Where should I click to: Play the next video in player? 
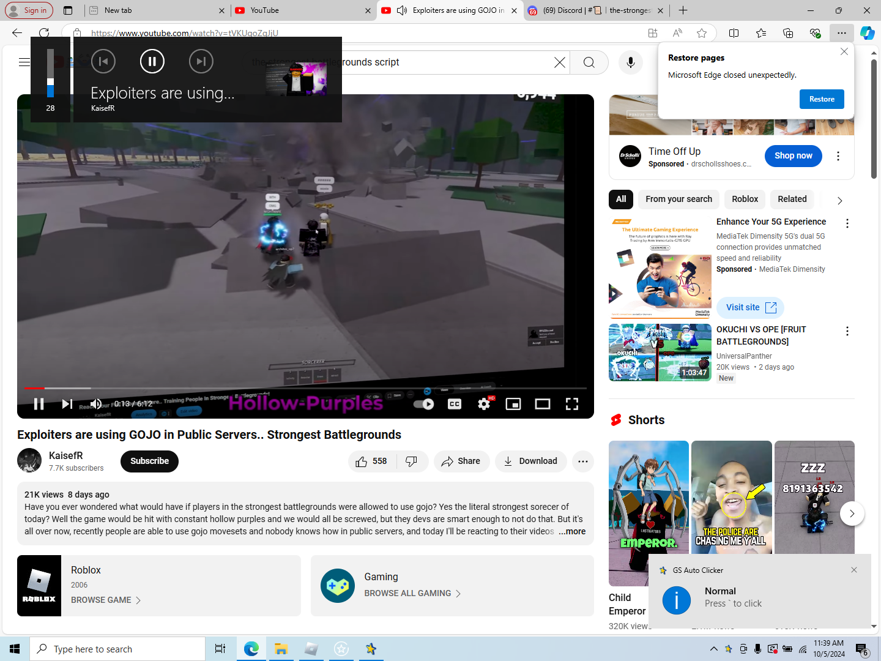pos(67,404)
